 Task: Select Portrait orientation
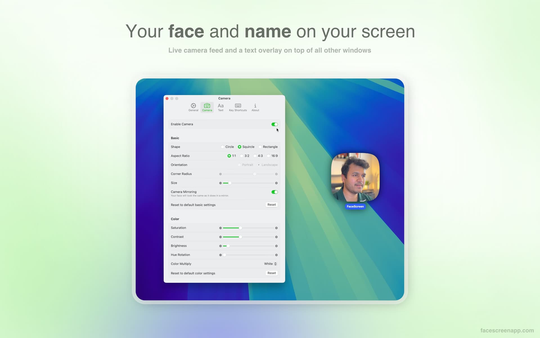[246, 165]
